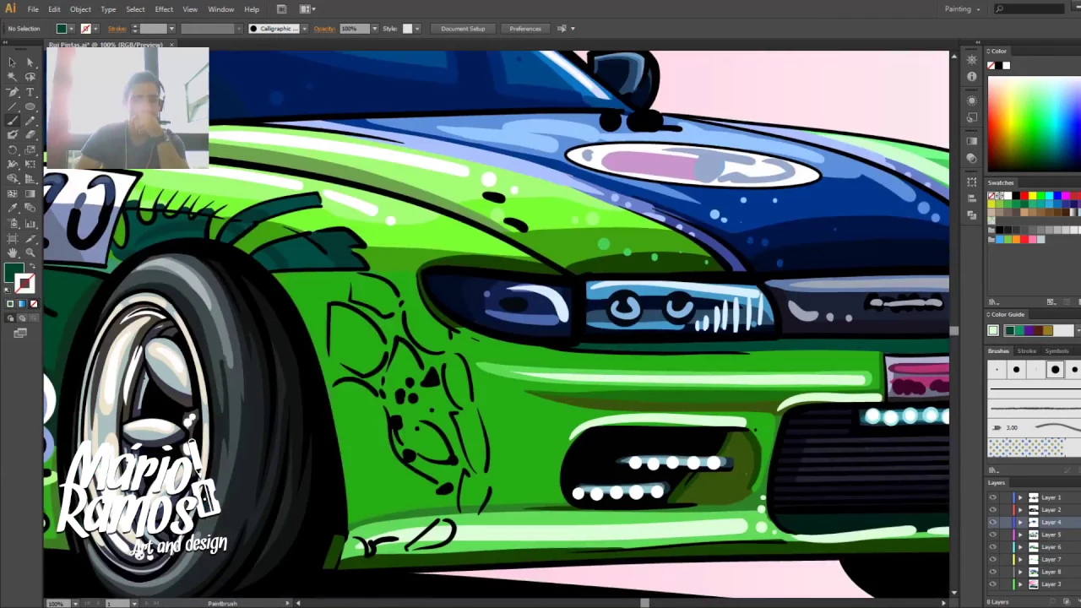This screenshot has width=1081, height=608.
Task: Hide Layer 6 with eye icon
Action: coord(992,547)
